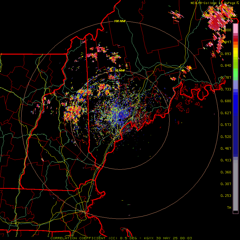Click the pink segment of color bar
This screenshot has height=240, width=240.
pos(235,29)
